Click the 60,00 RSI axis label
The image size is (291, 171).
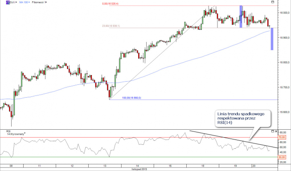(283, 142)
